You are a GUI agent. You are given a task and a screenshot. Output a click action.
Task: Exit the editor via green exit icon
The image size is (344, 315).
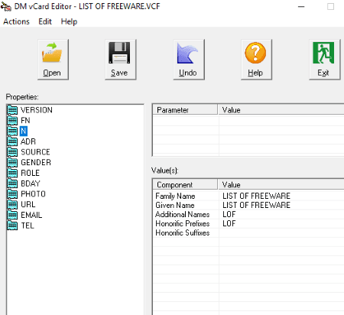click(x=325, y=60)
